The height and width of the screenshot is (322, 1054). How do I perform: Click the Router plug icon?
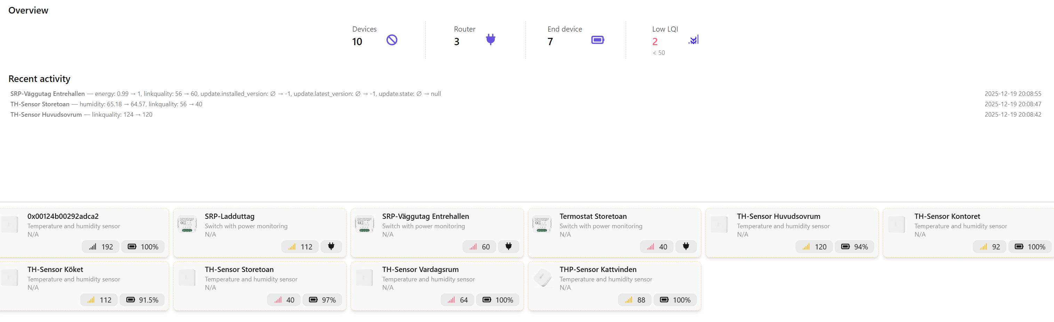coord(490,39)
